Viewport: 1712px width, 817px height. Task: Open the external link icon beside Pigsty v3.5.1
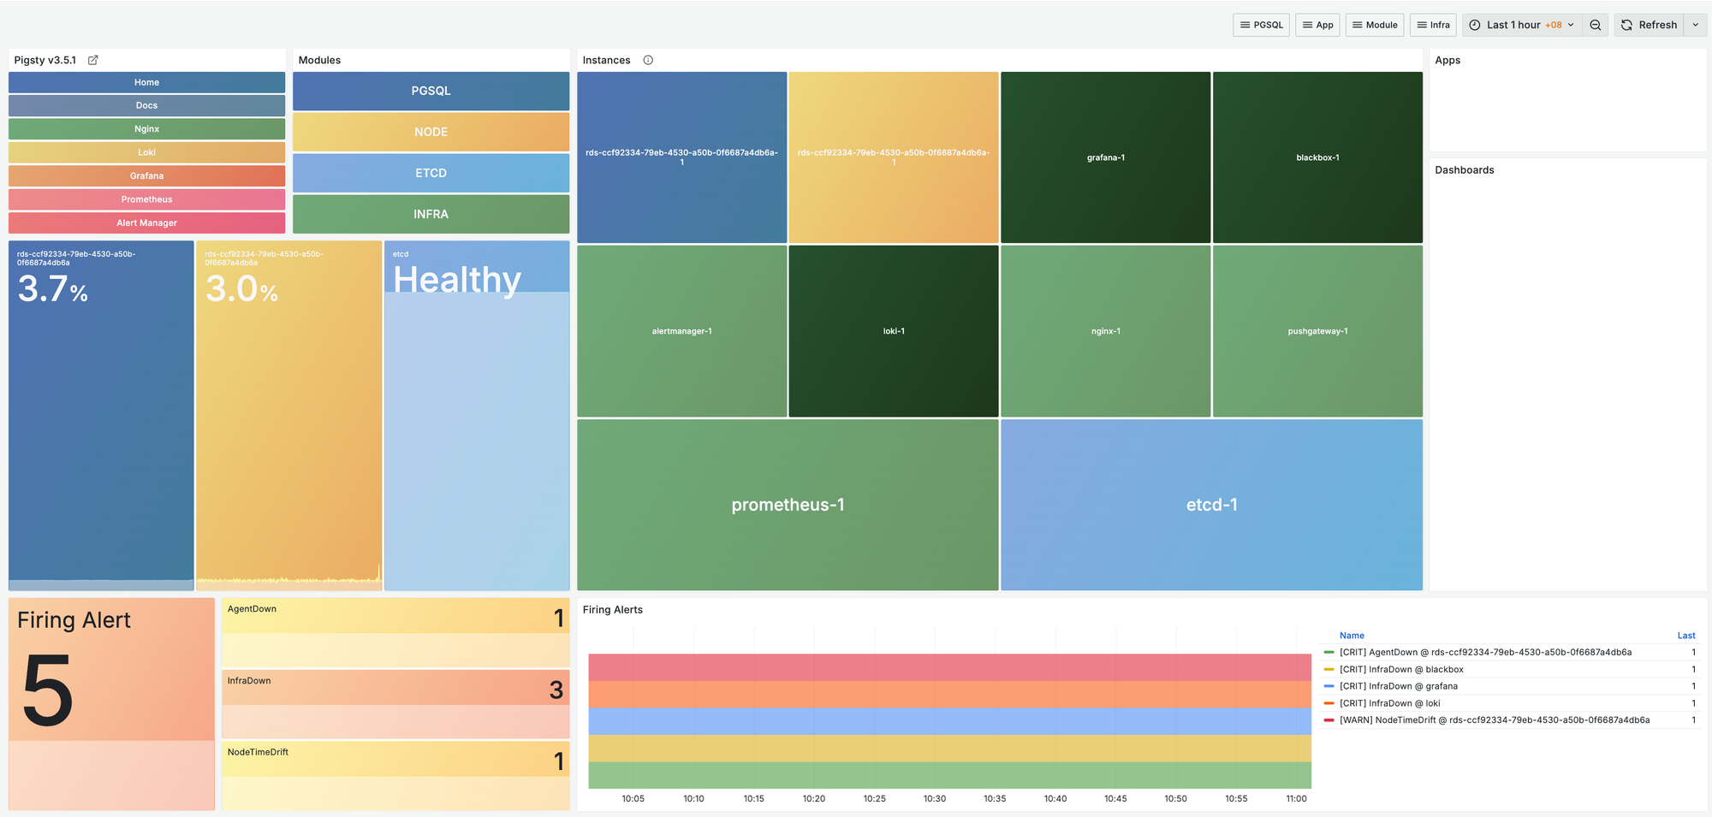[x=93, y=60]
